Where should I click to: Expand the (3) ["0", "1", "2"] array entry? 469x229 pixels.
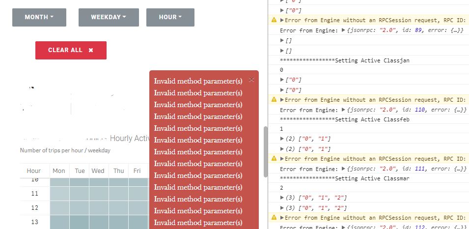(282, 198)
